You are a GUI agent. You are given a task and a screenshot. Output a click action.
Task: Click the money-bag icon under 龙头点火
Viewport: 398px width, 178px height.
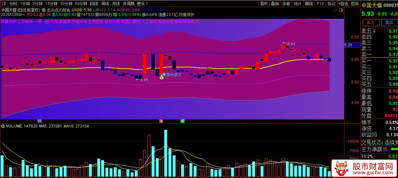[162, 77]
